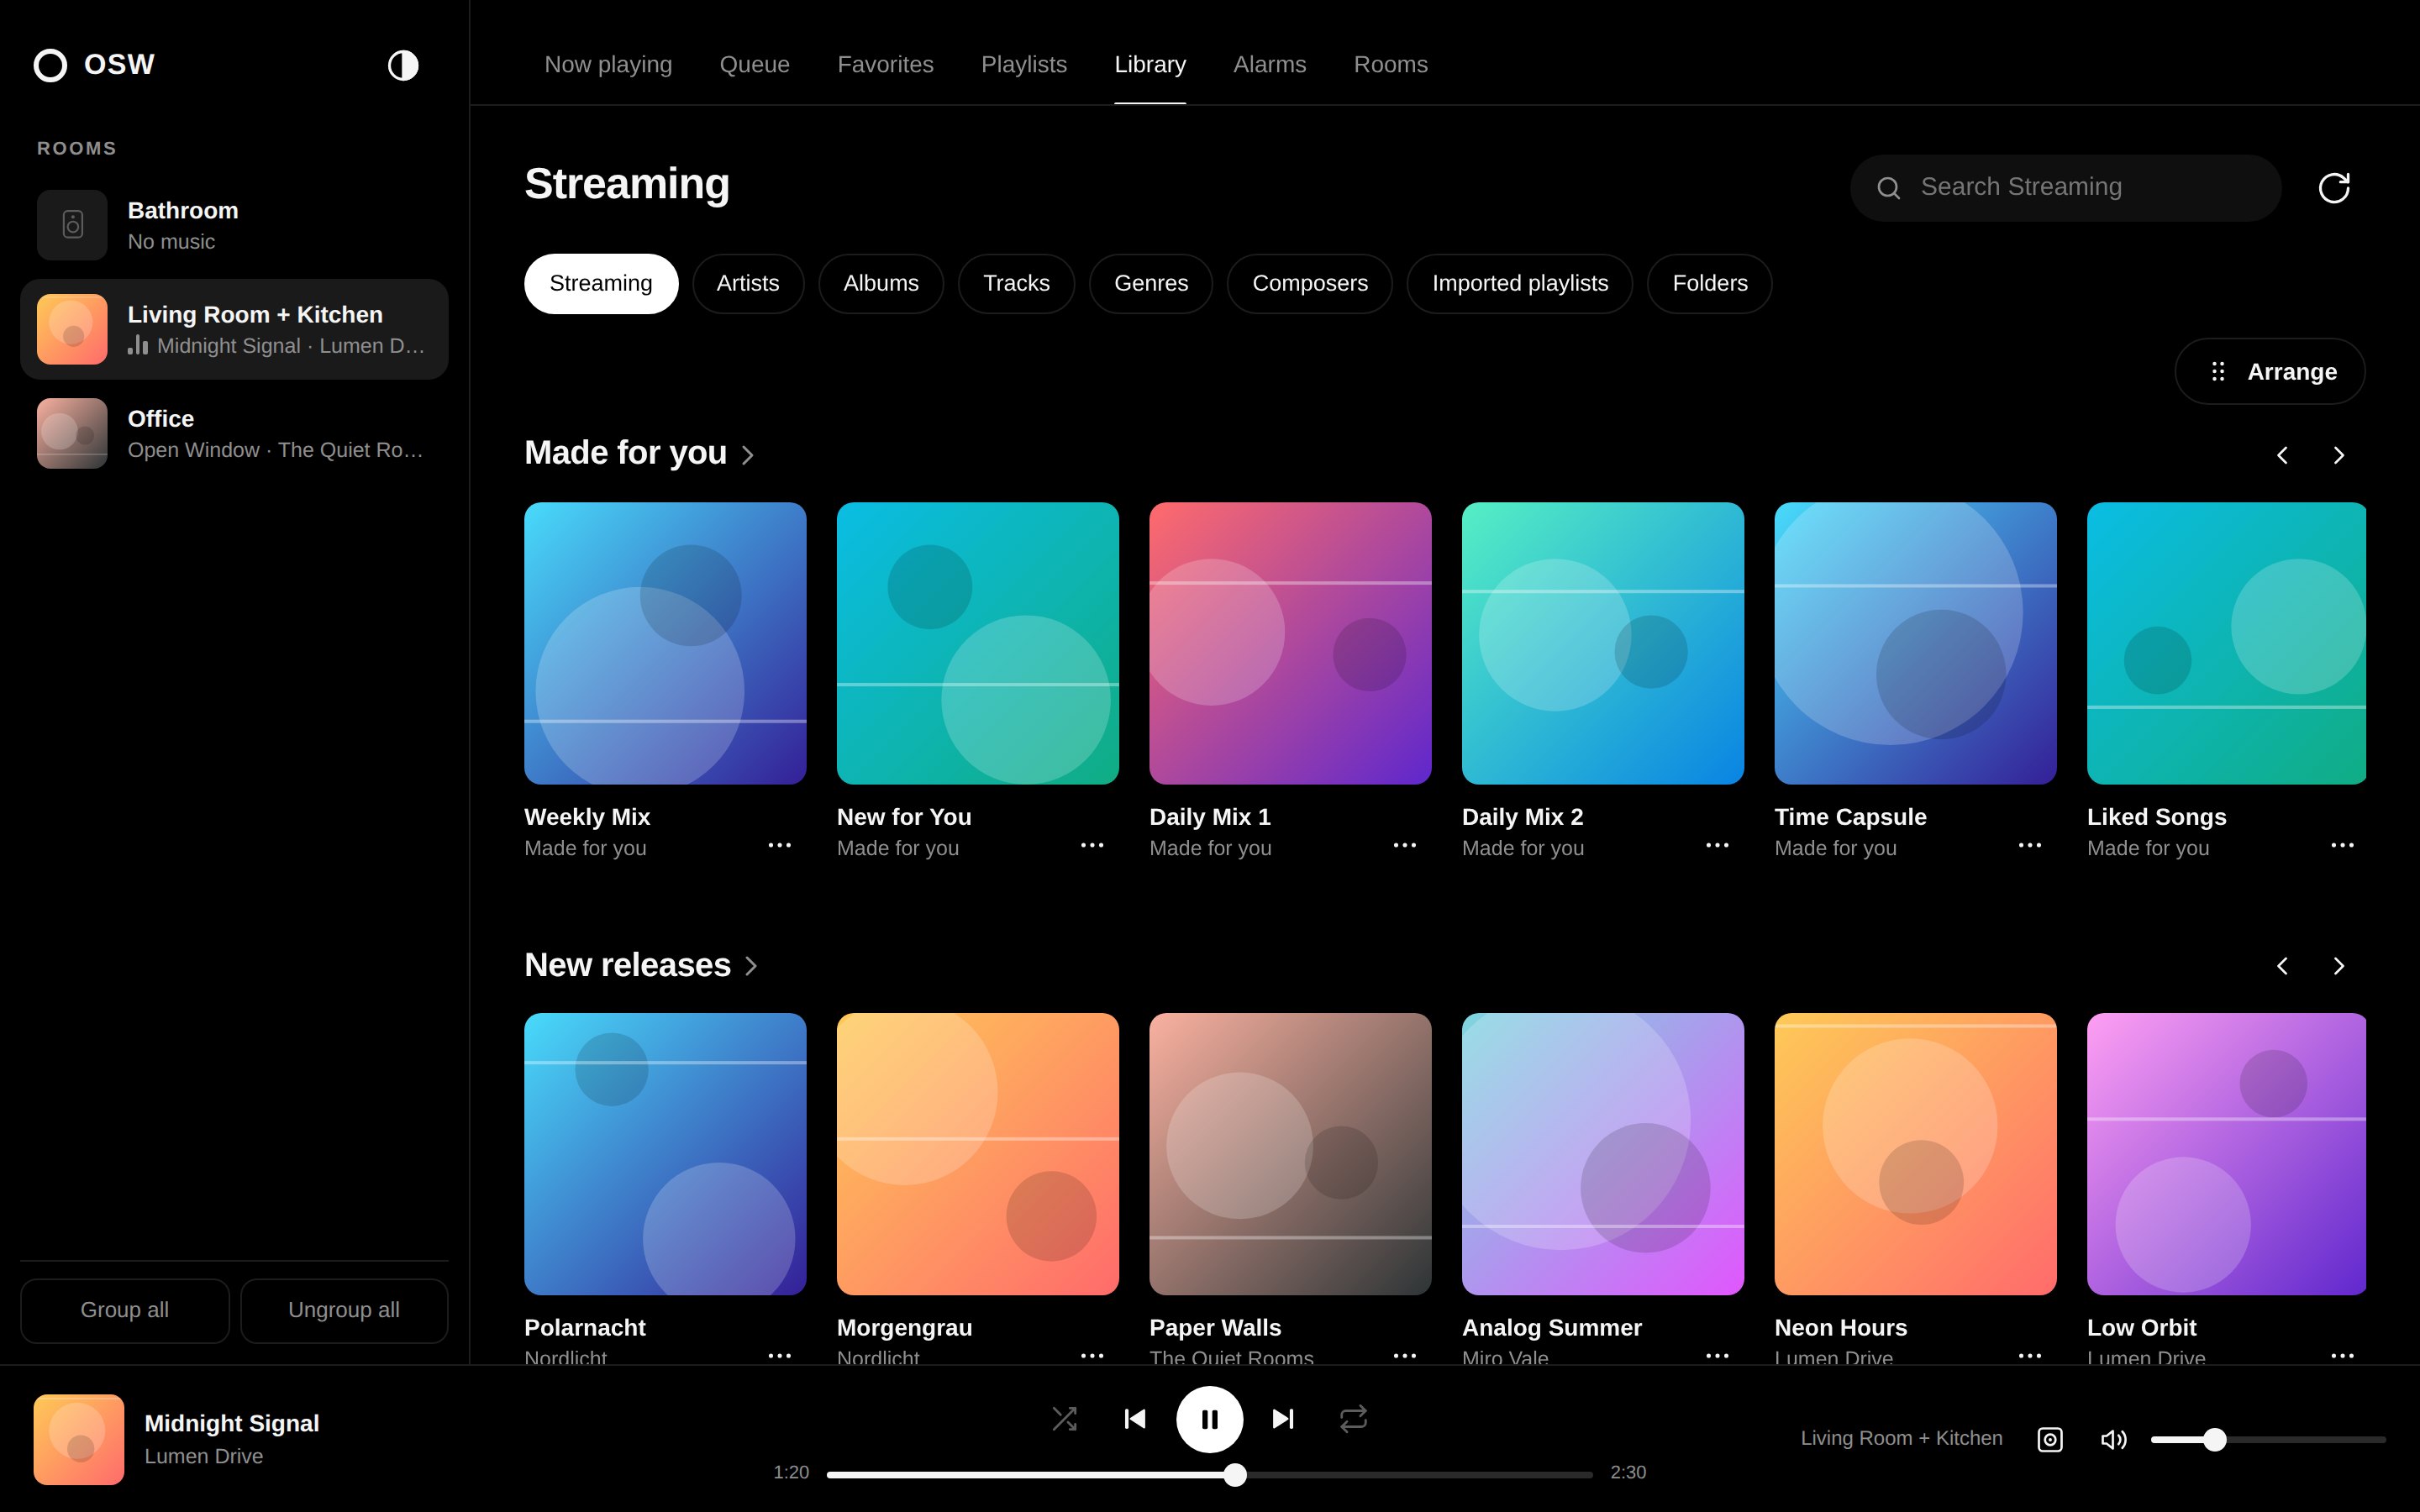
Task: Open the Playlists tab
Action: pos(1024,64)
